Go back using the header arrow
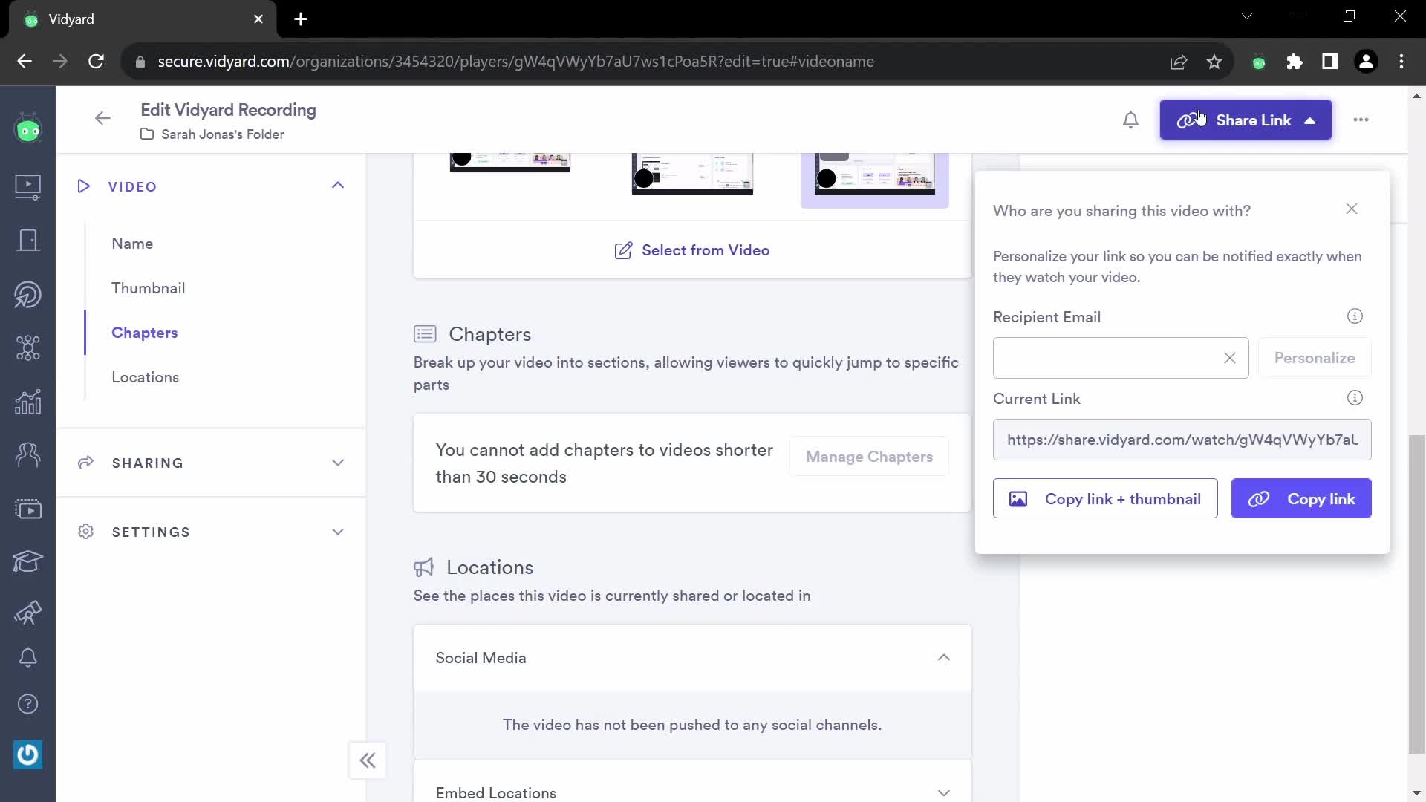 coord(102,118)
